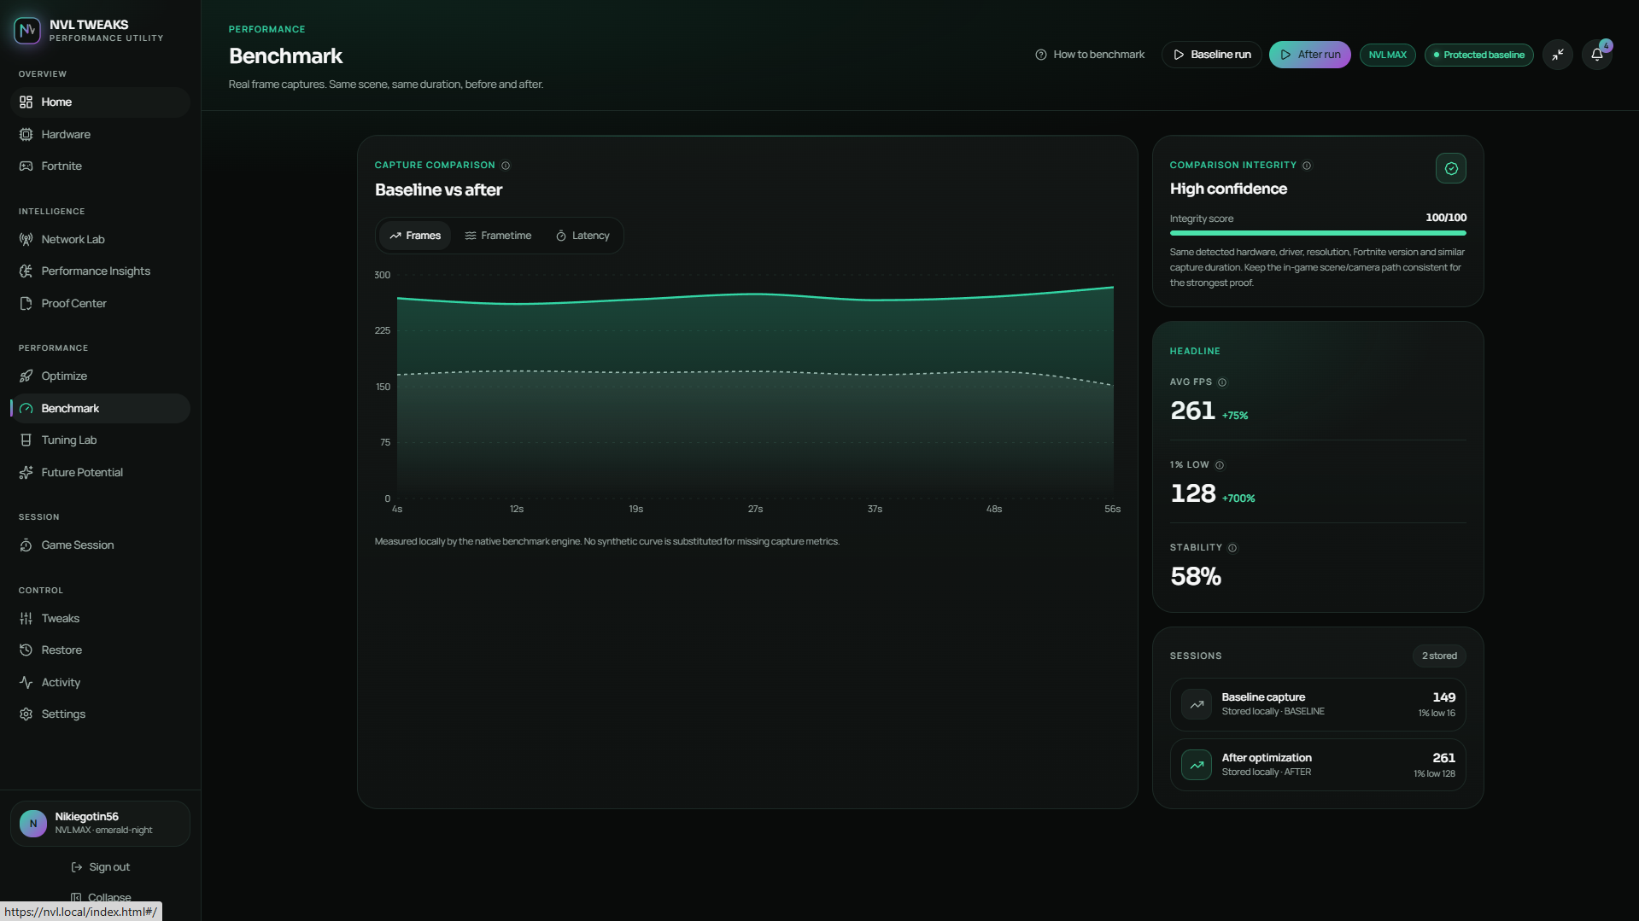The height and width of the screenshot is (921, 1639).
Task: Click the NVL Tweaks logo icon
Action: (27, 31)
